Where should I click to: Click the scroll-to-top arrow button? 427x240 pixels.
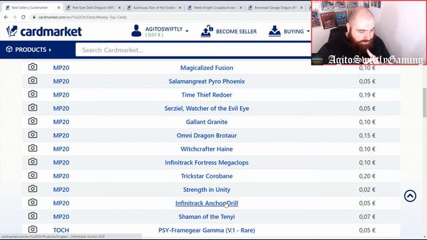(410, 195)
